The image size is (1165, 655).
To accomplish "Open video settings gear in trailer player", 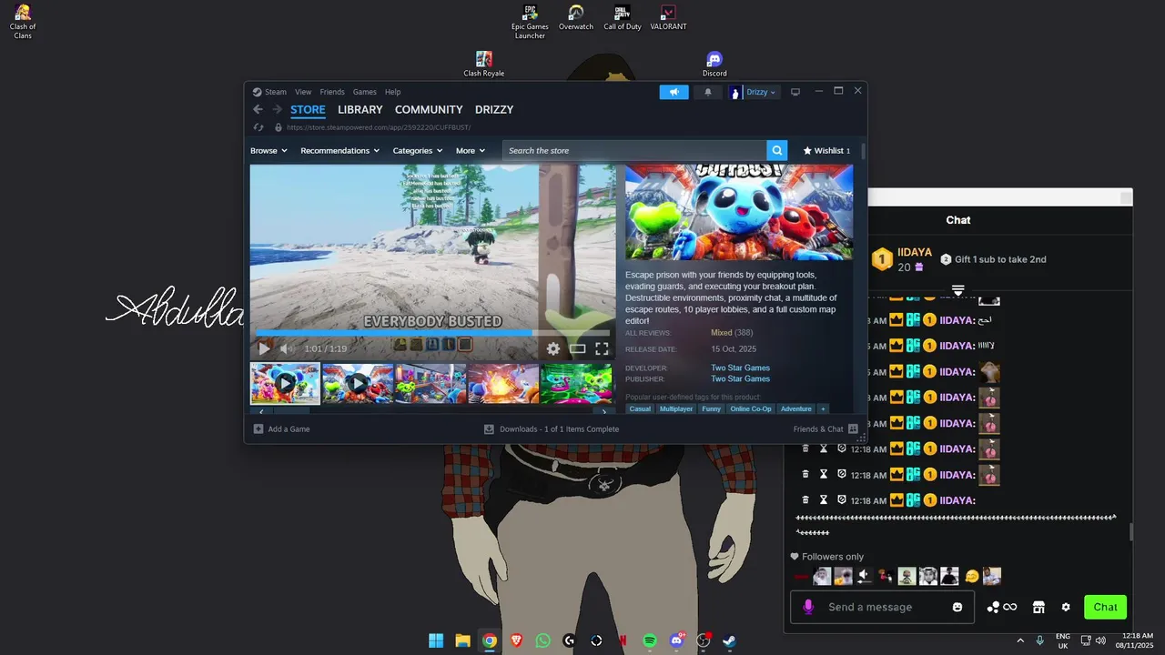I will (x=553, y=348).
